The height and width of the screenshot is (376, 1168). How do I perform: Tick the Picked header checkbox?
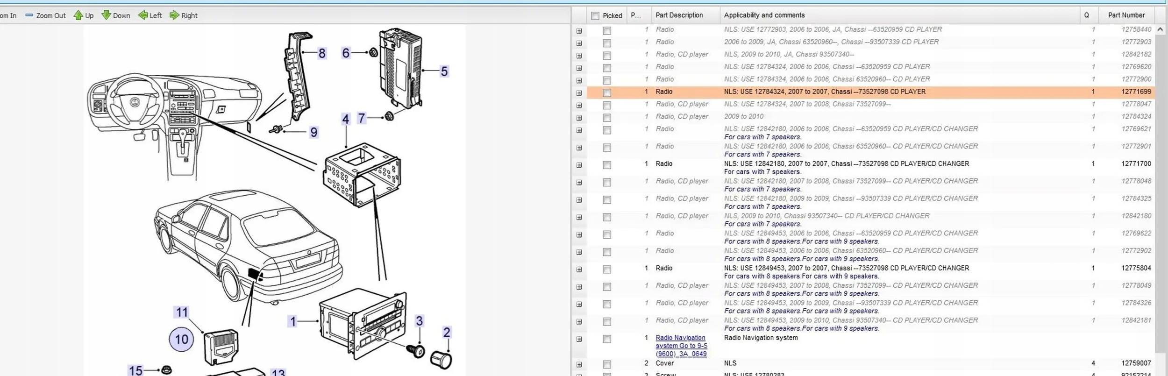click(x=595, y=16)
